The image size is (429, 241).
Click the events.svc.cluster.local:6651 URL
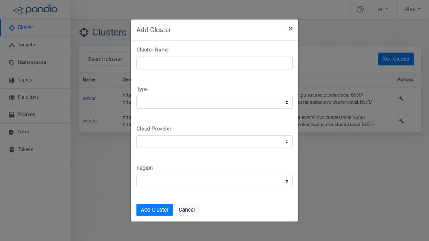point(336,125)
